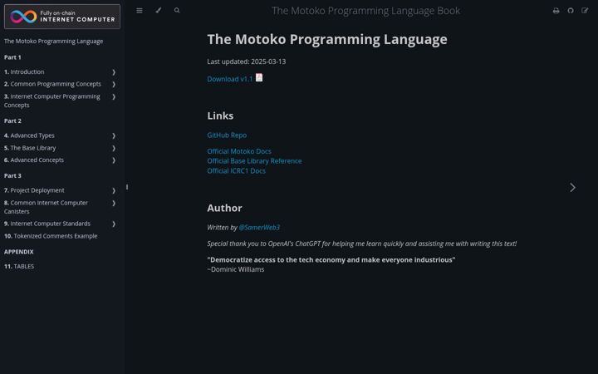Open chapter 4 Advanced Types
Viewport: 598px width, 374px height.
(29, 135)
